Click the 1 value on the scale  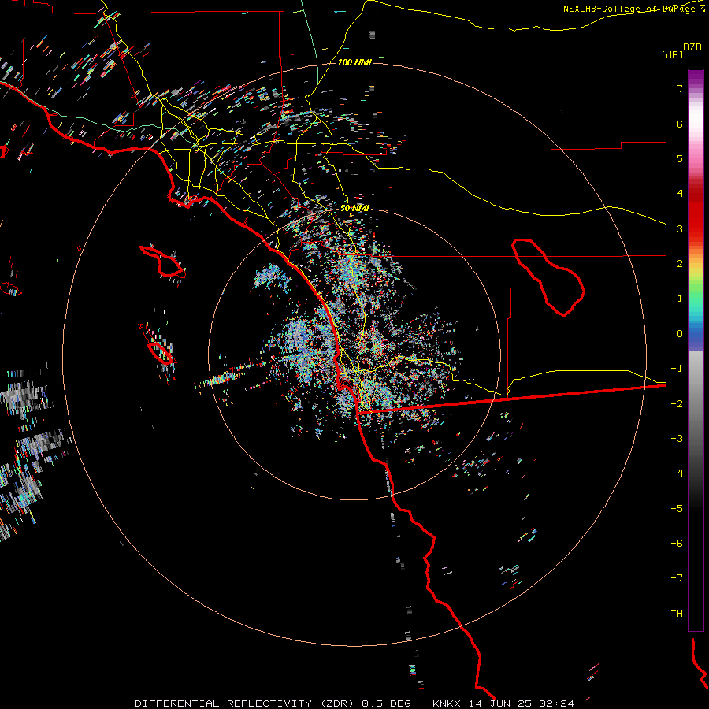680,299
